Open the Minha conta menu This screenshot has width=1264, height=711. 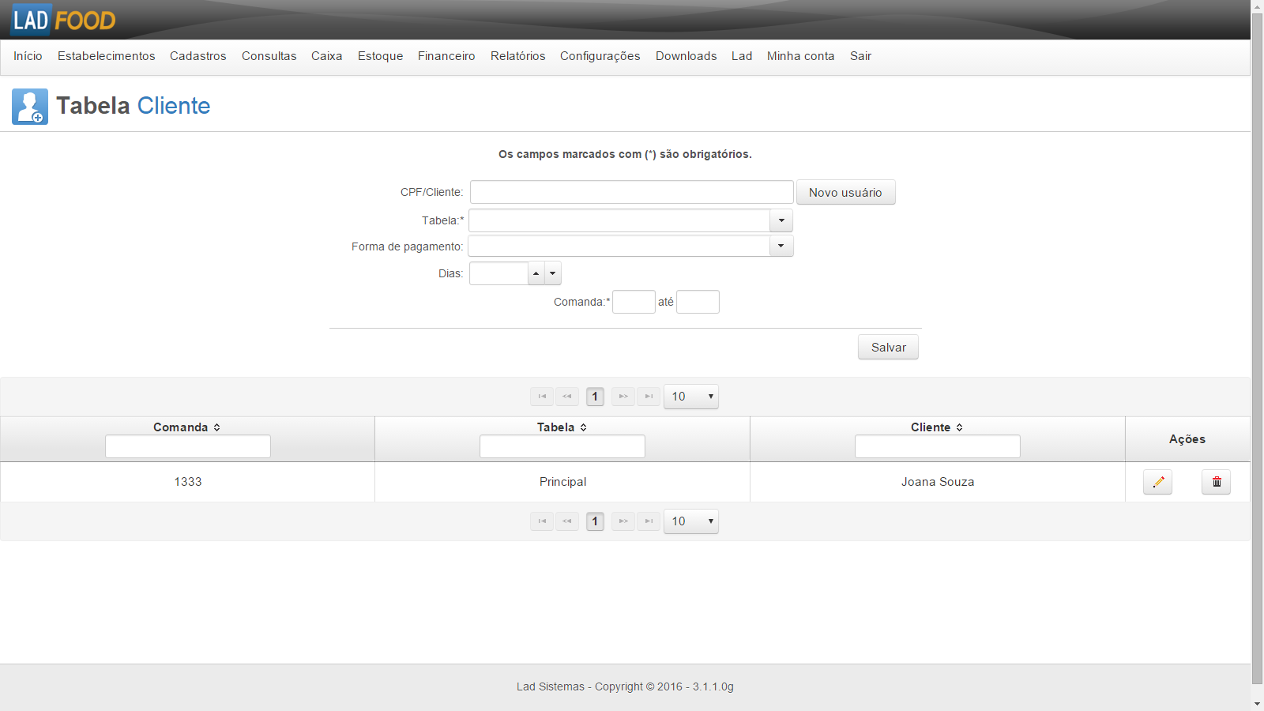[801, 56]
